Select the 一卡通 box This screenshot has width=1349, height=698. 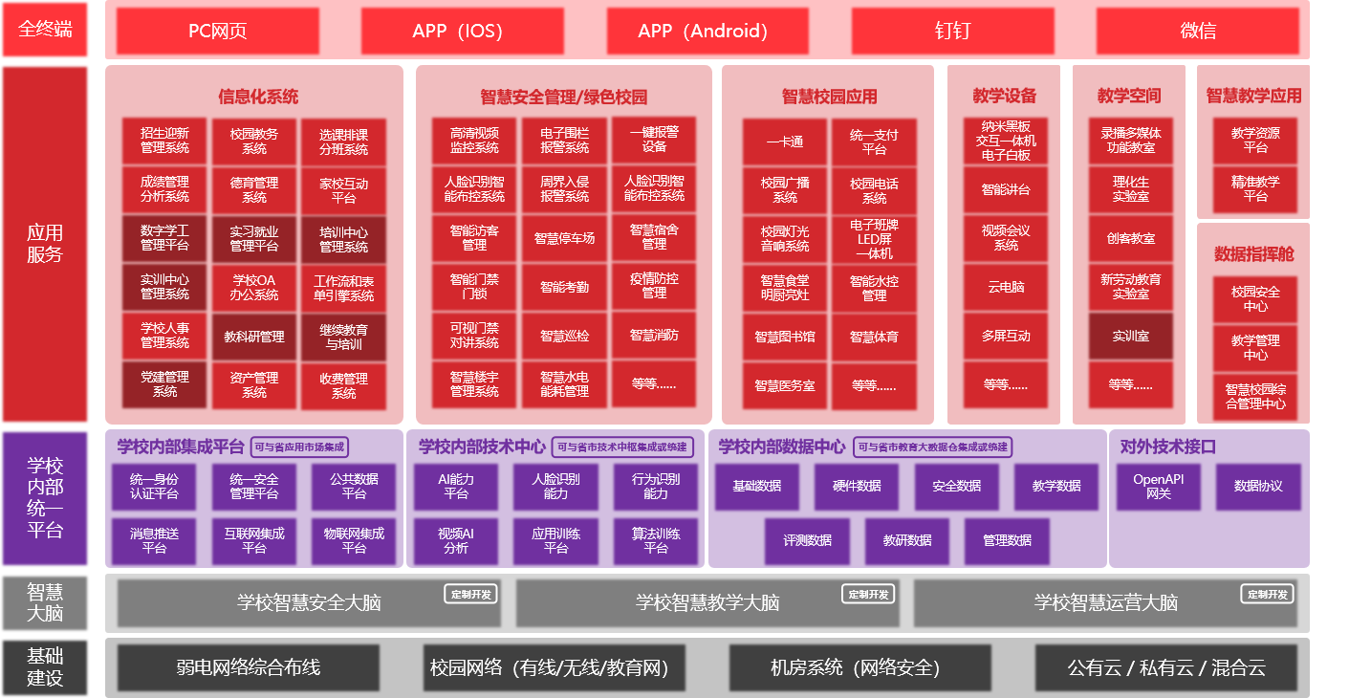pos(785,142)
